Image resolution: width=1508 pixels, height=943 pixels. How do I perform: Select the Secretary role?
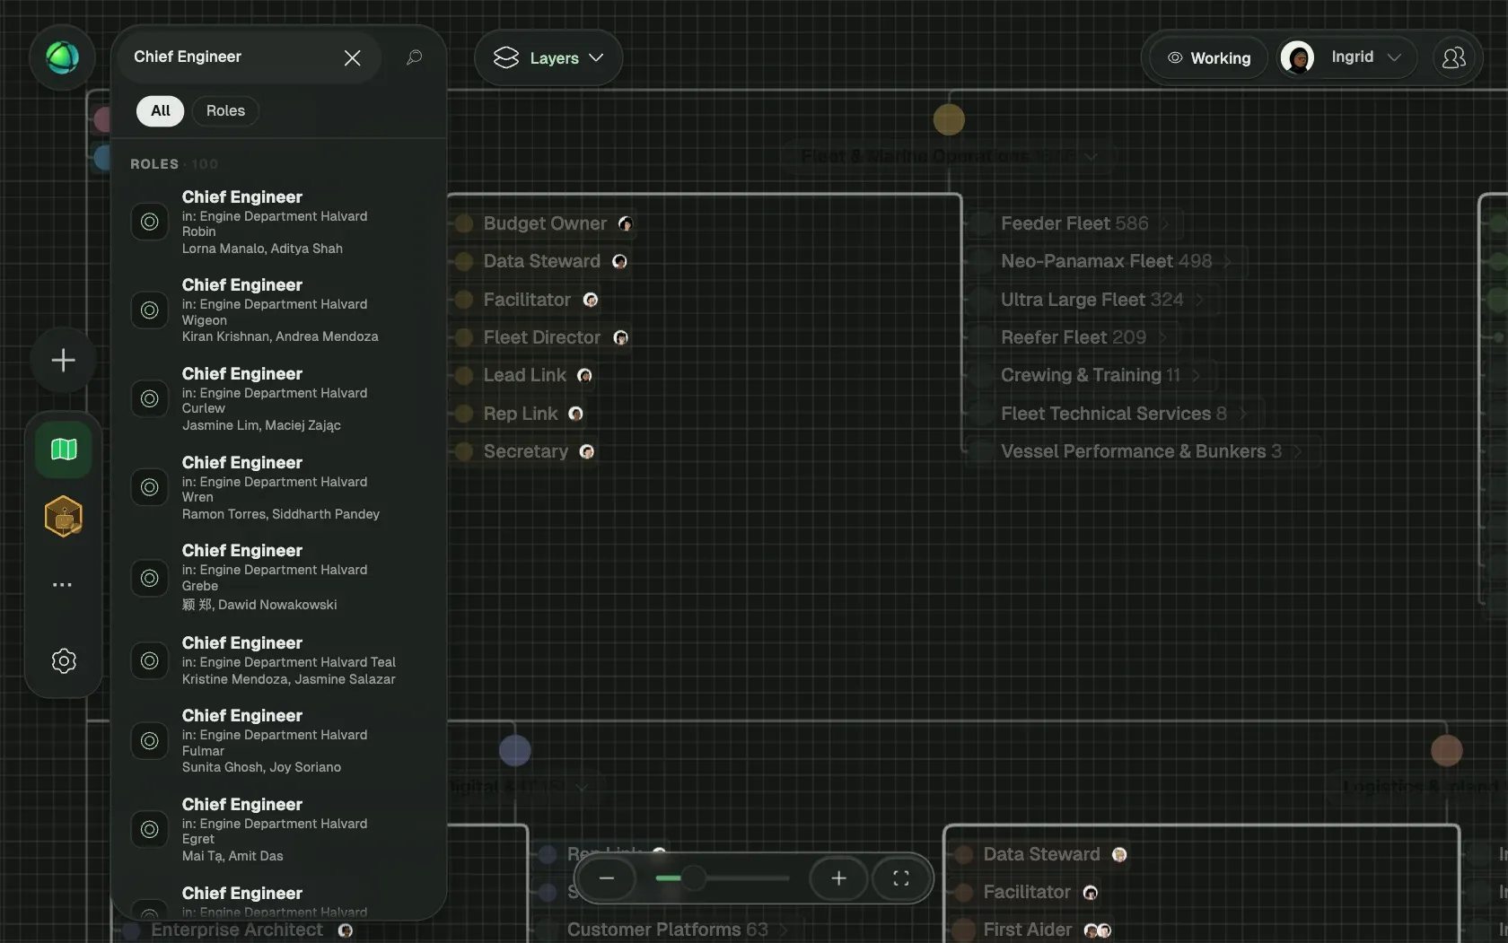526,451
